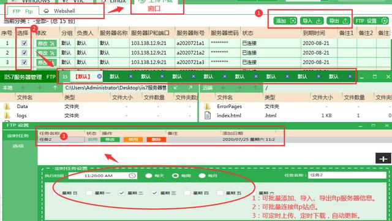The image size is (392, 221).
Task: Select the logs folder icon in local pane
Action: [x=7, y=115]
